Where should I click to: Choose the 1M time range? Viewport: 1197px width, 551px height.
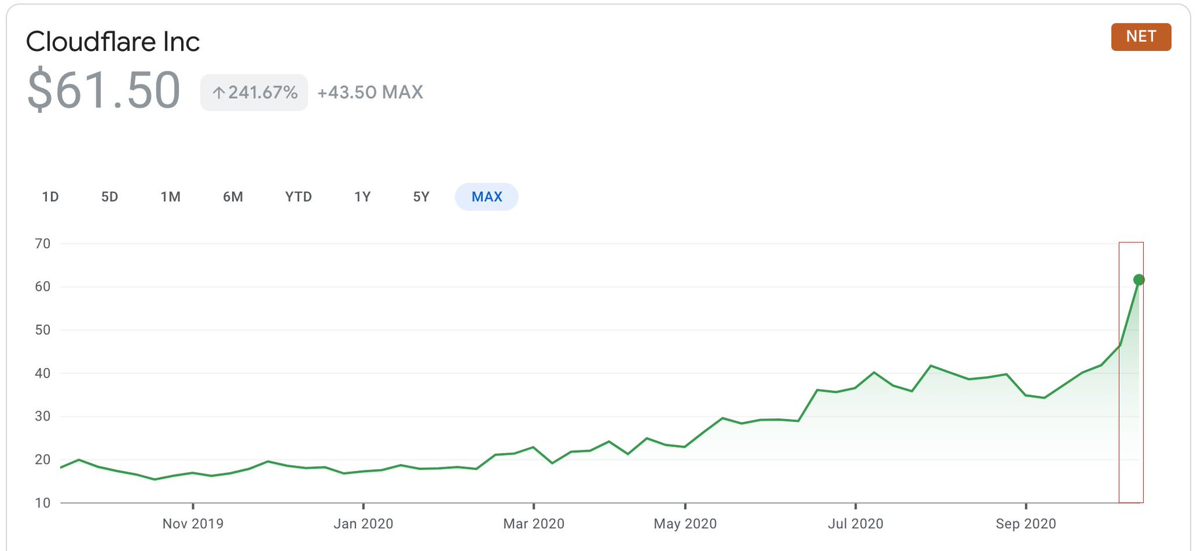pos(170,197)
